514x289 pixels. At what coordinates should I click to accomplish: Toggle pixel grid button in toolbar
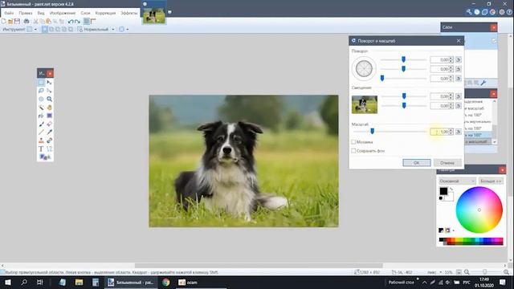tap(87, 22)
